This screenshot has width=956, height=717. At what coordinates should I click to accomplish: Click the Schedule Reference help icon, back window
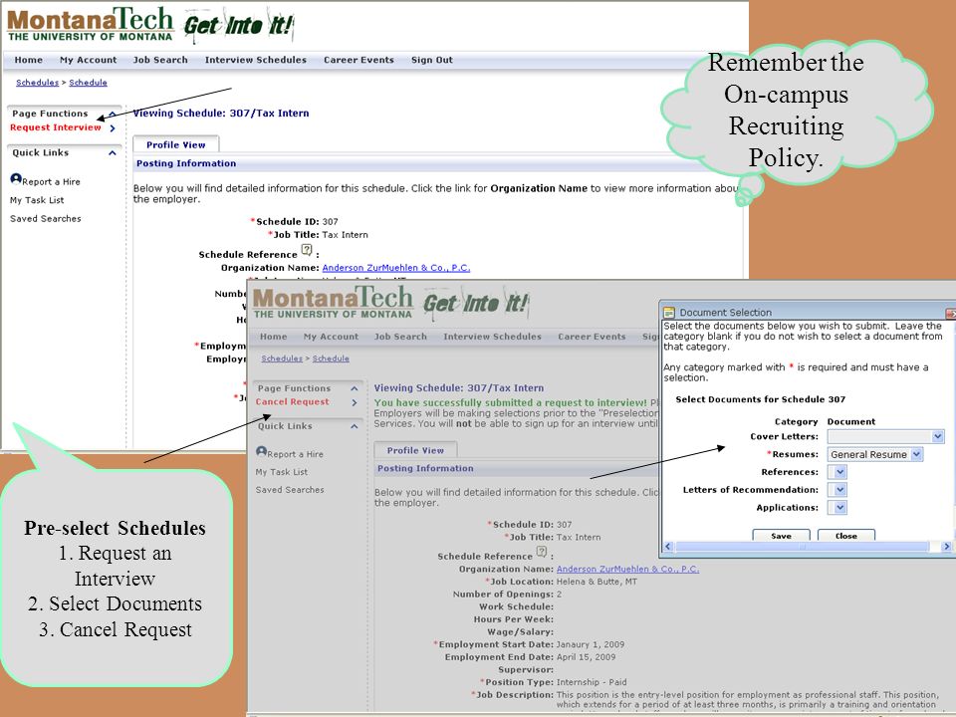tap(307, 250)
